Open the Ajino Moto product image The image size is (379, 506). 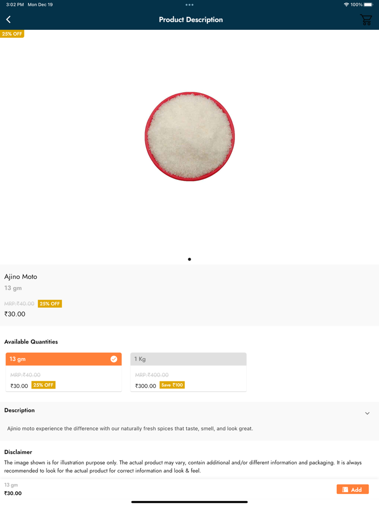click(x=190, y=137)
